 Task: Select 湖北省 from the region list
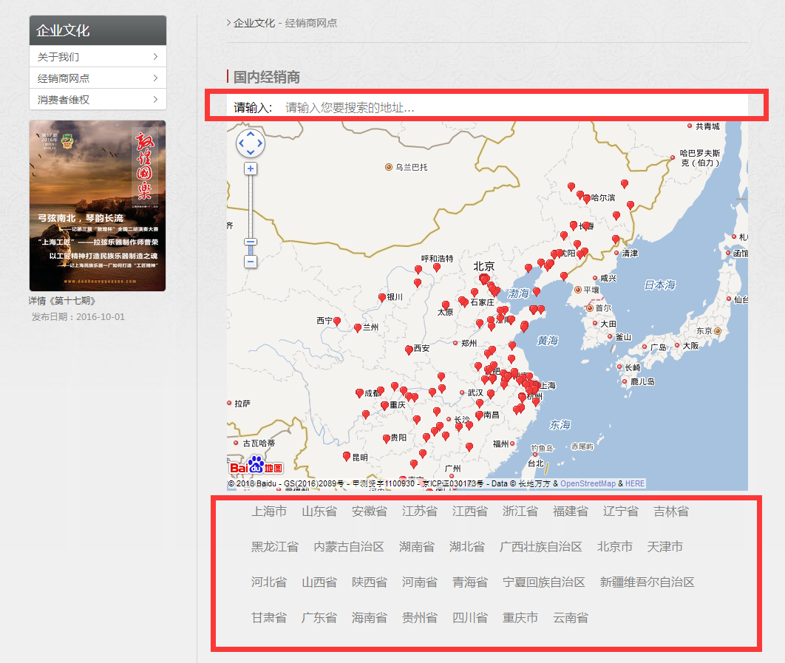point(466,547)
